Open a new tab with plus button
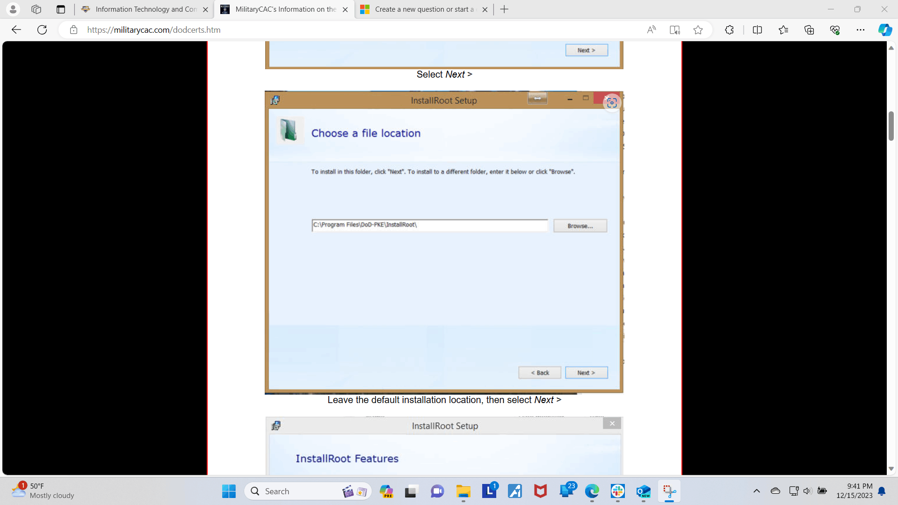The image size is (898, 505). pos(504,9)
